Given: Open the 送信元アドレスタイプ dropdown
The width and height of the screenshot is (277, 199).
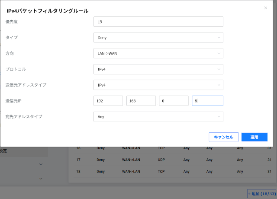Looking at the screenshot, I should 158,85.
